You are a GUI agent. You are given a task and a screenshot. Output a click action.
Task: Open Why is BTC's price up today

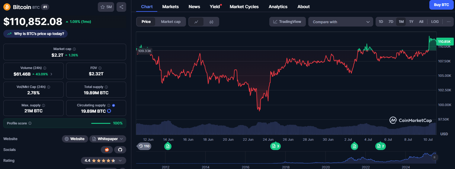click(36, 34)
